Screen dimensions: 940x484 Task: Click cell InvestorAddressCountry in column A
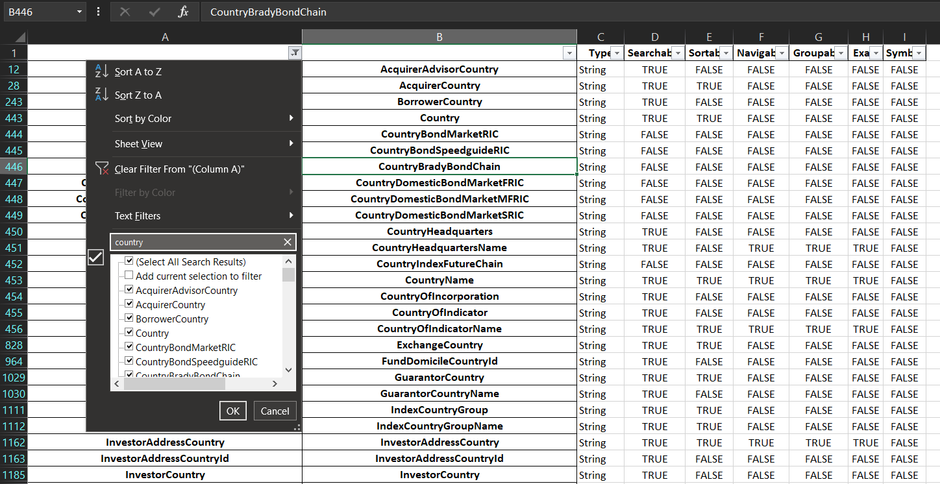pyautogui.click(x=165, y=442)
